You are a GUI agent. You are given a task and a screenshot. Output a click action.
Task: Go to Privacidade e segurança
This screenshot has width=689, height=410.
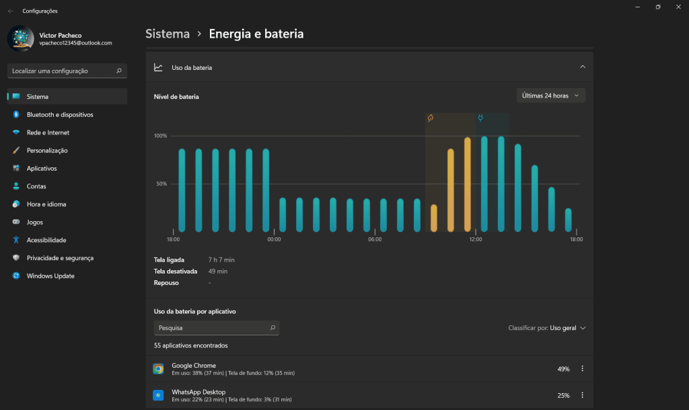point(60,258)
